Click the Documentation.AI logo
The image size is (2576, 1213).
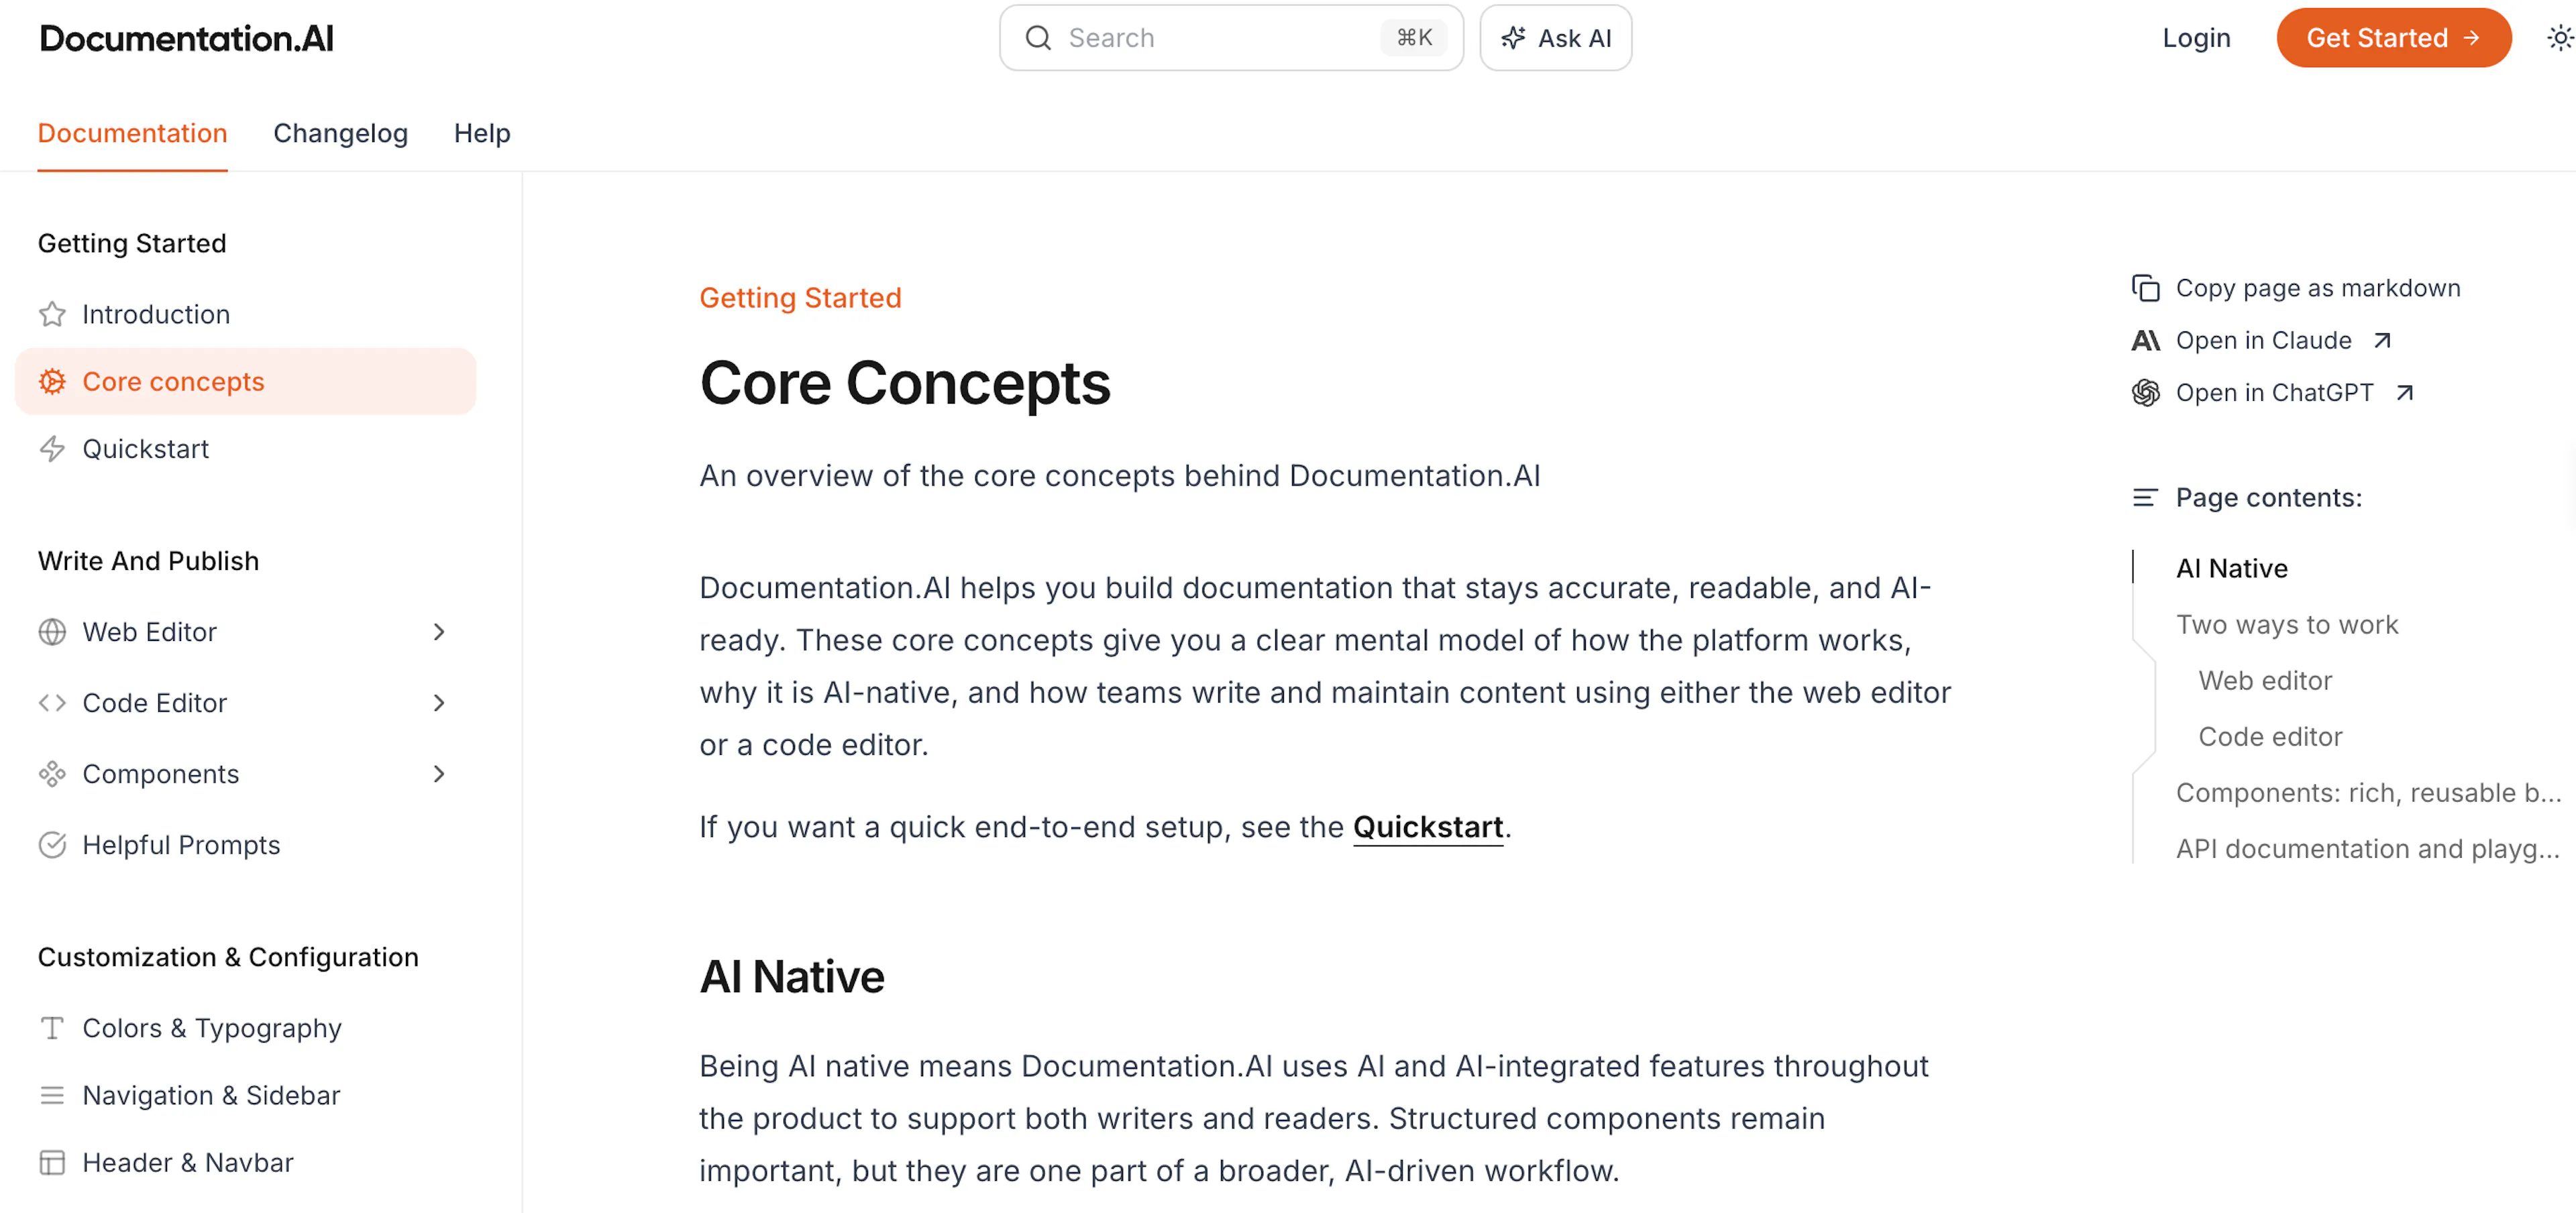coord(186,38)
